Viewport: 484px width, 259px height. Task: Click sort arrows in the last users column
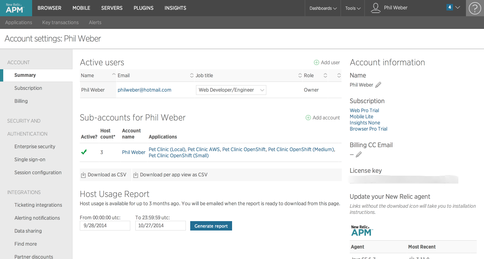point(339,75)
